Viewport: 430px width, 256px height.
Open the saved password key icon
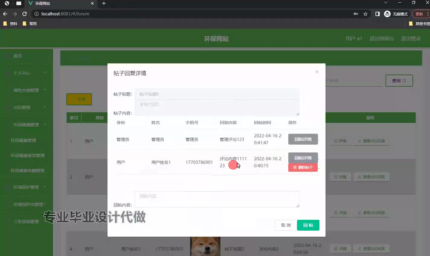pyautogui.click(x=356, y=14)
